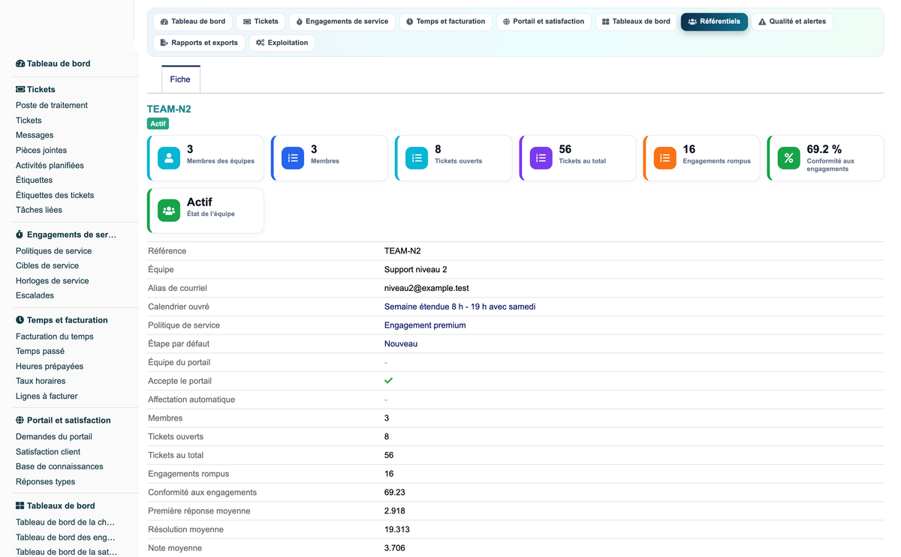Open the Tableau de bord top menu
Viewport: 901px width, 557px height.
tap(193, 22)
